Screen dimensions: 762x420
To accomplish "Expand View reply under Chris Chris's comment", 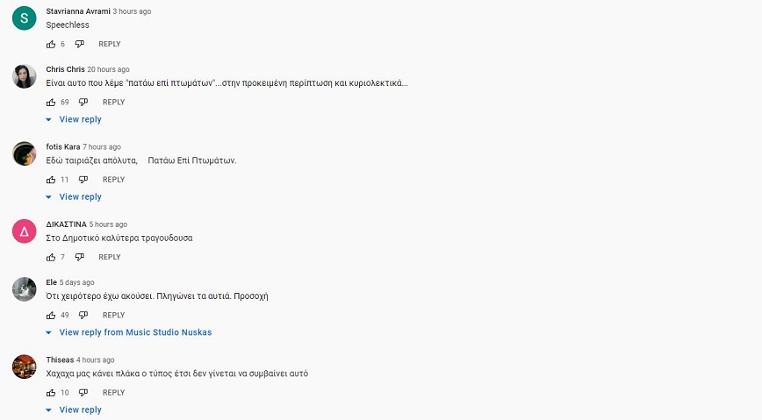I will (79, 119).
